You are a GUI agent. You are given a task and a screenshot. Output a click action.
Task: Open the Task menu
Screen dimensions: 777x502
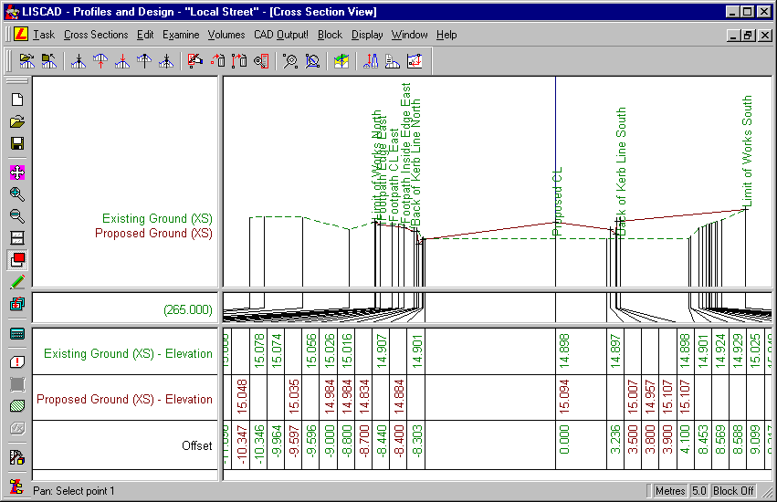[44, 35]
